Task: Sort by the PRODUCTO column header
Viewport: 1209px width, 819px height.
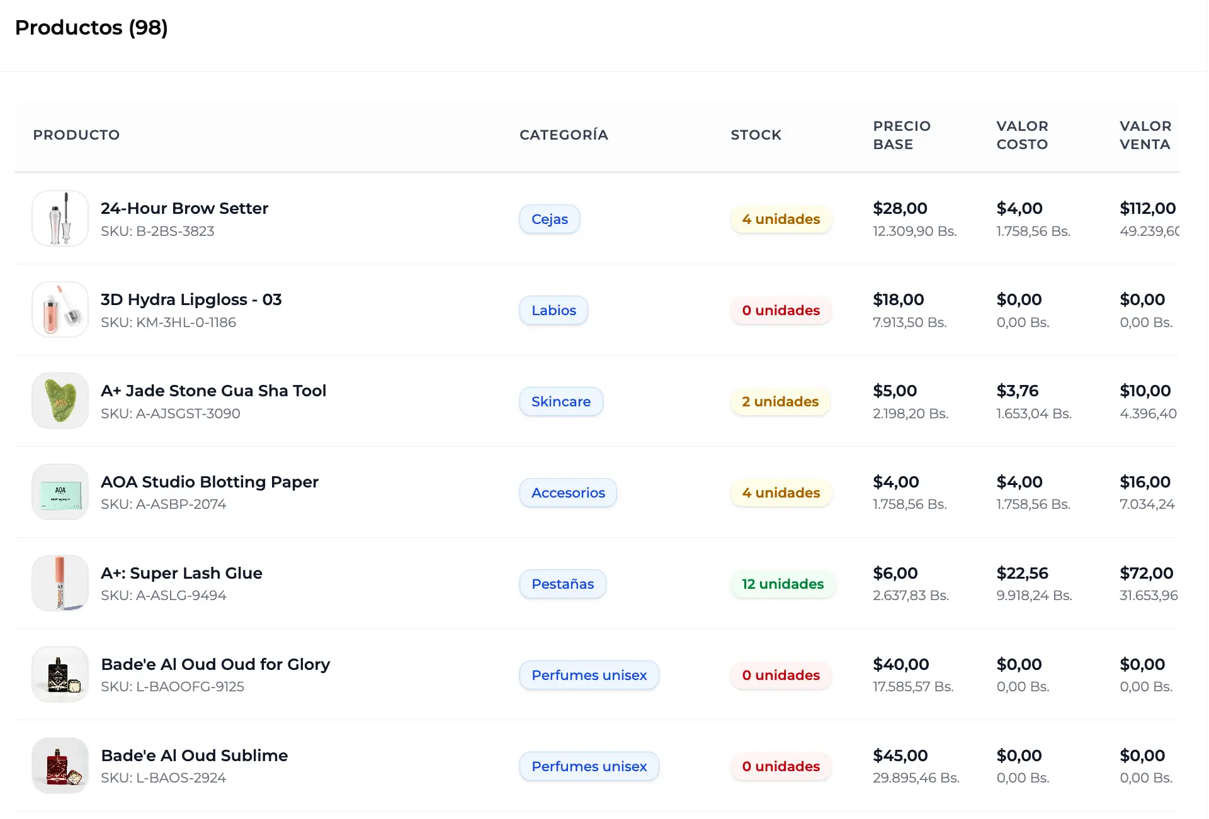Action: [76, 135]
